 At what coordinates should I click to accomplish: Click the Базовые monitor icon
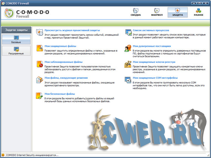[16, 38]
